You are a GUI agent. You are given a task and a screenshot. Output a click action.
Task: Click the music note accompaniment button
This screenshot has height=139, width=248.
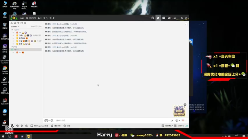(56, 126)
